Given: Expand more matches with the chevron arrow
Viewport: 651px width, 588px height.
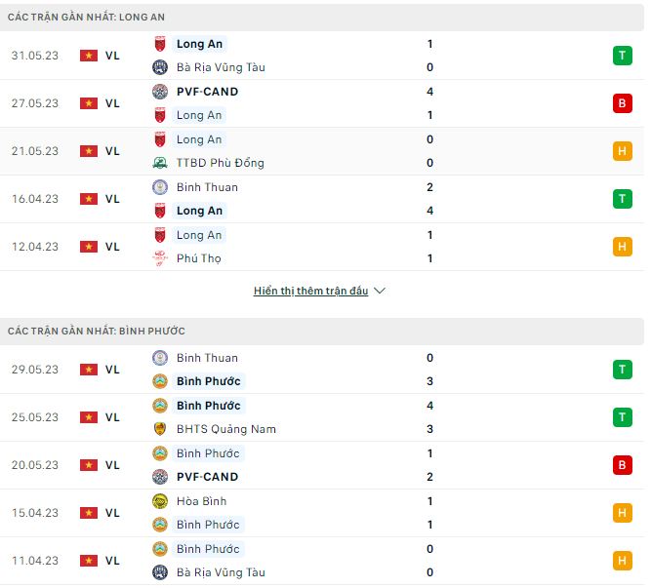Looking at the screenshot, I should pyautogui.click(x=380, y=291).
